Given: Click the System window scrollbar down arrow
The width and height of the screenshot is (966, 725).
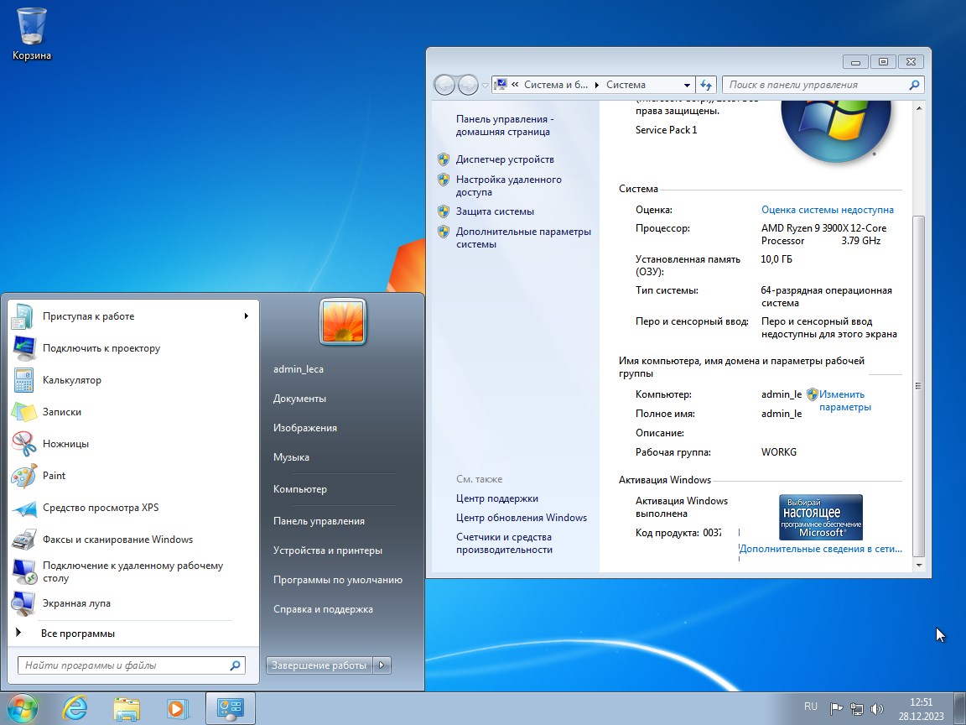Looking at the screenshot, I should click(x=918, y=565).
